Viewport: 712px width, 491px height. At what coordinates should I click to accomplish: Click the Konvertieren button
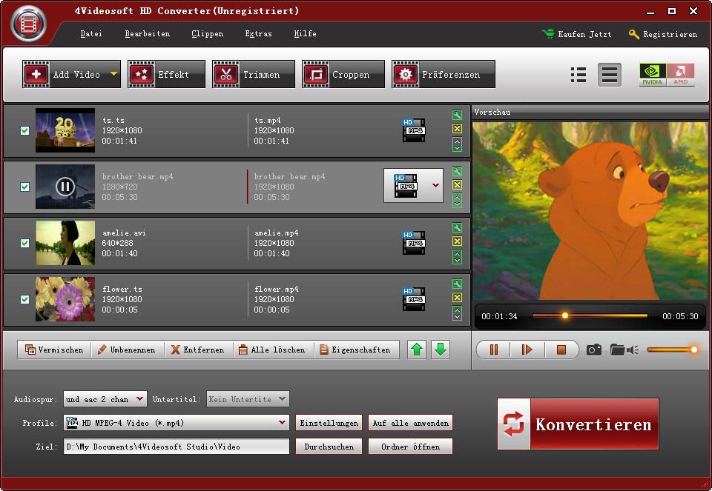pos(578,424)
